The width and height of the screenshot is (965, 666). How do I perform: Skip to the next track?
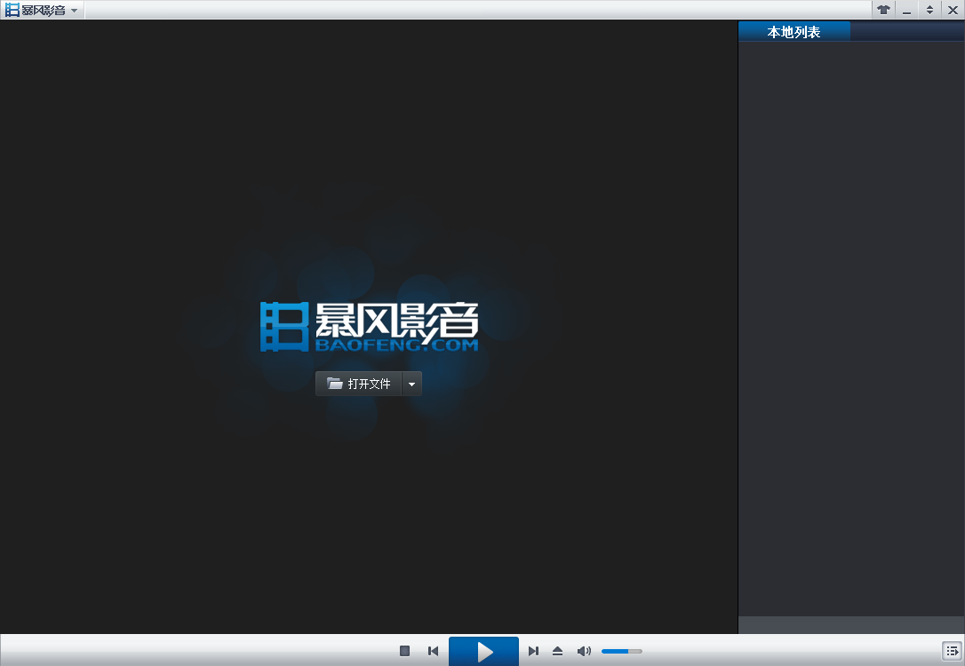(533, 651)
